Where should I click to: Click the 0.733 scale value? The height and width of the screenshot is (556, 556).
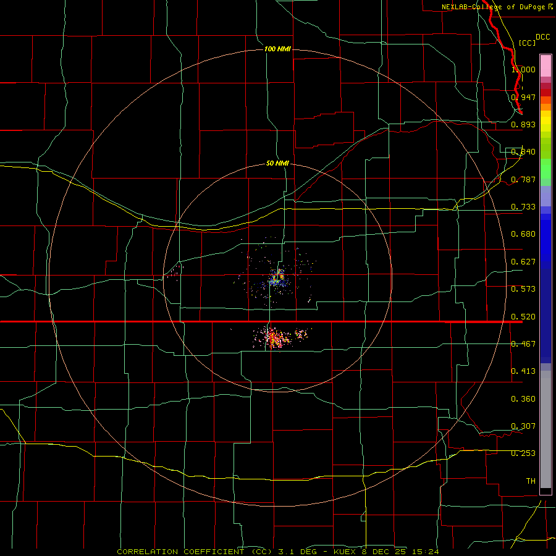coord(523,207)
